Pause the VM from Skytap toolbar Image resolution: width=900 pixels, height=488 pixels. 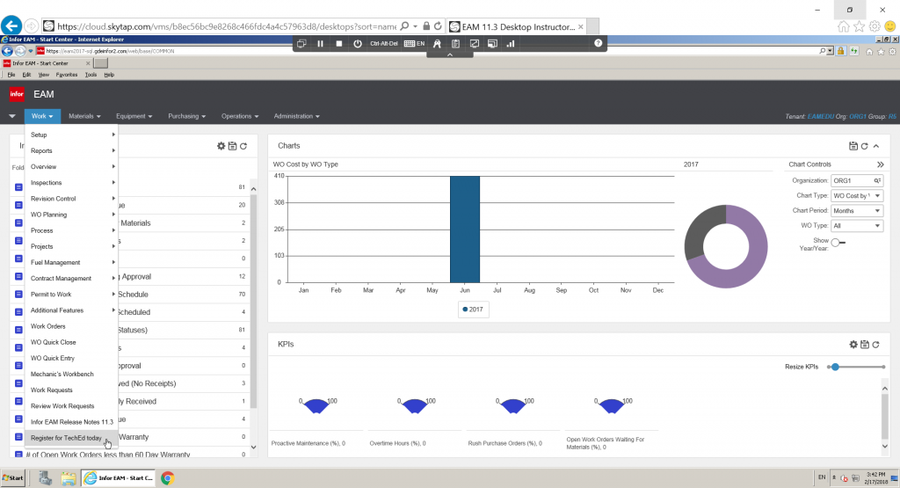320,44
